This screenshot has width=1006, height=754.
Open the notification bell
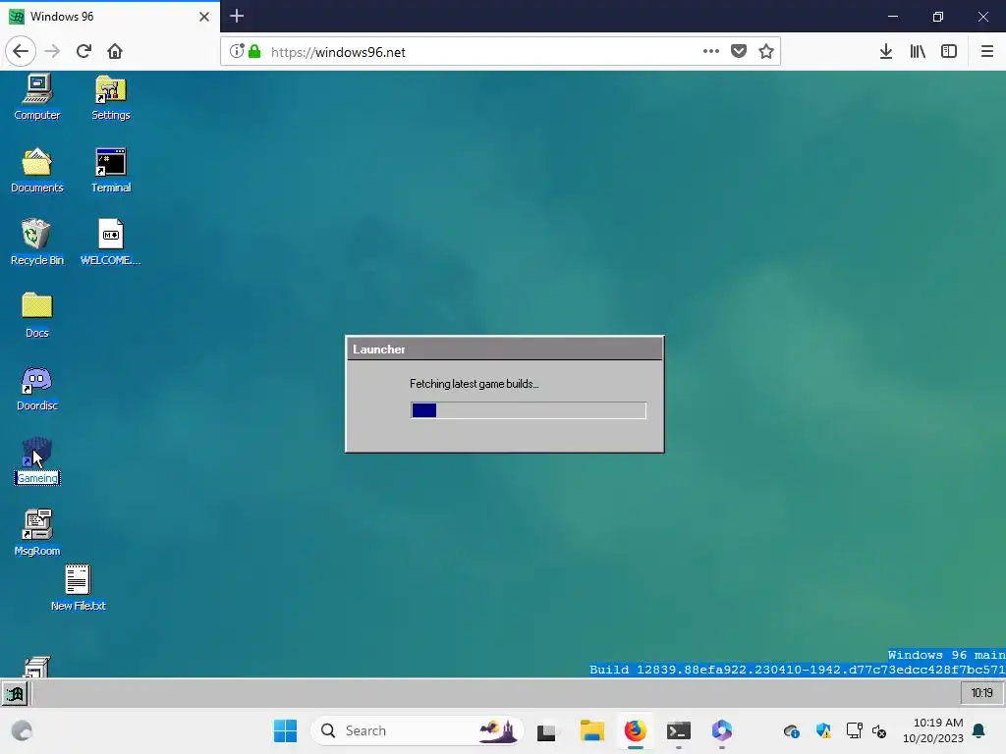click(x=979, y=730)
